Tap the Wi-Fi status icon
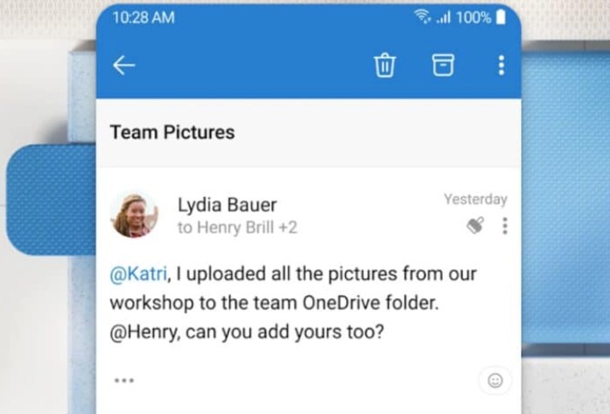Viewport: 610px width, 414px height. [x=423, y=17]
